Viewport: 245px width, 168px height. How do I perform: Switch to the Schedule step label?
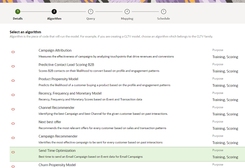tap(164, 19)
